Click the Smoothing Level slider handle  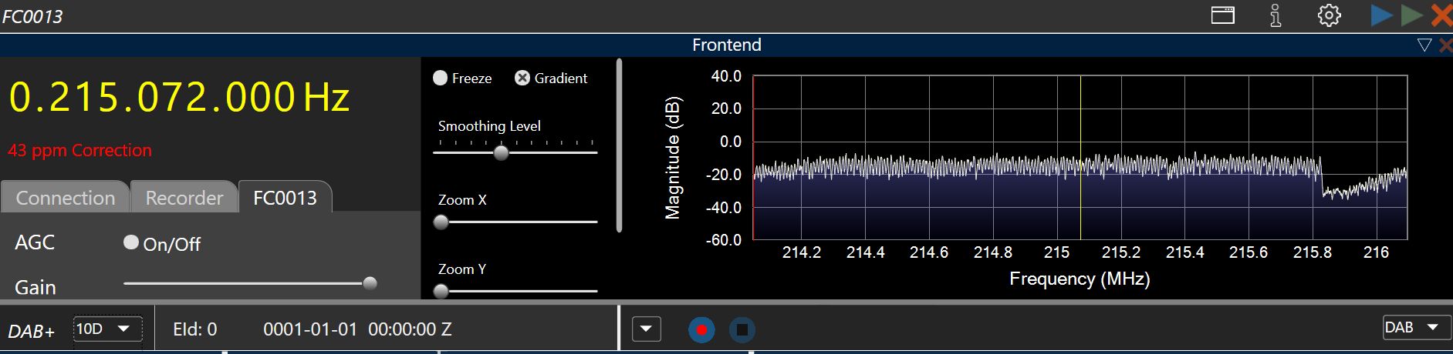(x=501, y=152)
